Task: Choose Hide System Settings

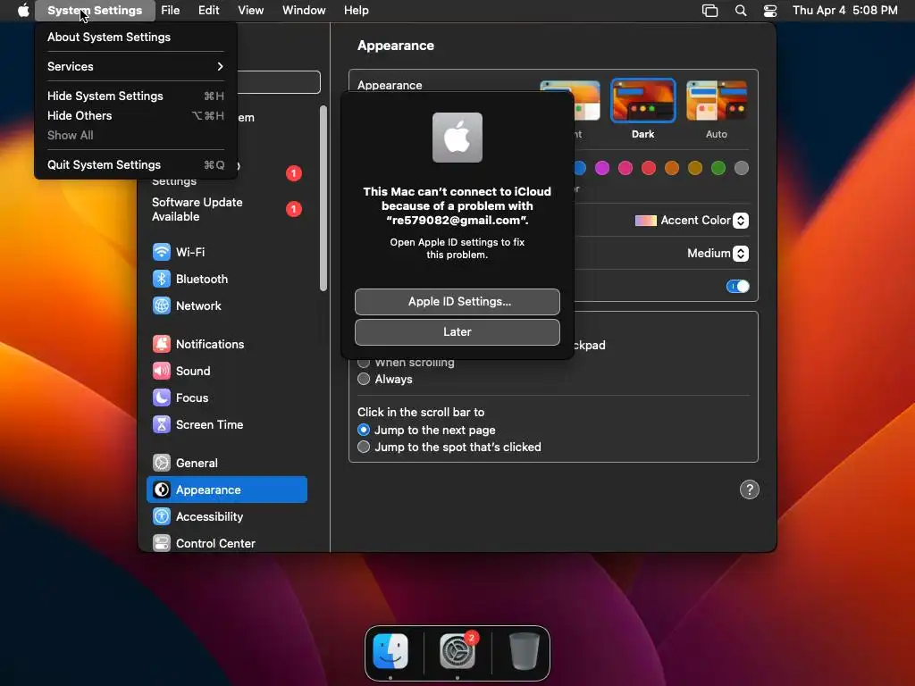Action: 136,96
